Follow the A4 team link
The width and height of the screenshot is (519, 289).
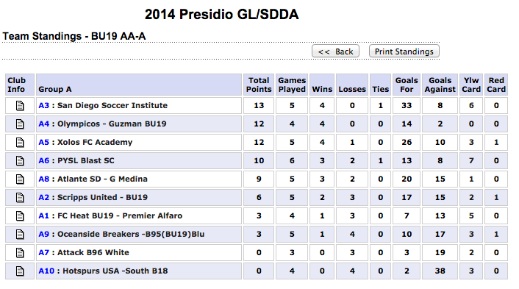[43, 124]
